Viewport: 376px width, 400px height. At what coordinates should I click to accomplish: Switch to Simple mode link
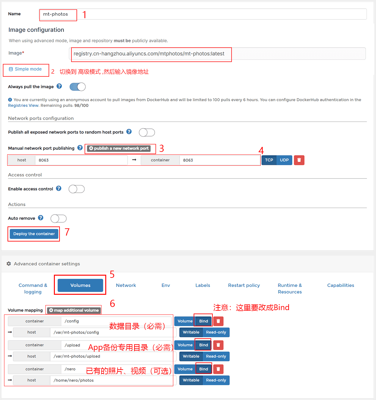[x=25, y=69]
